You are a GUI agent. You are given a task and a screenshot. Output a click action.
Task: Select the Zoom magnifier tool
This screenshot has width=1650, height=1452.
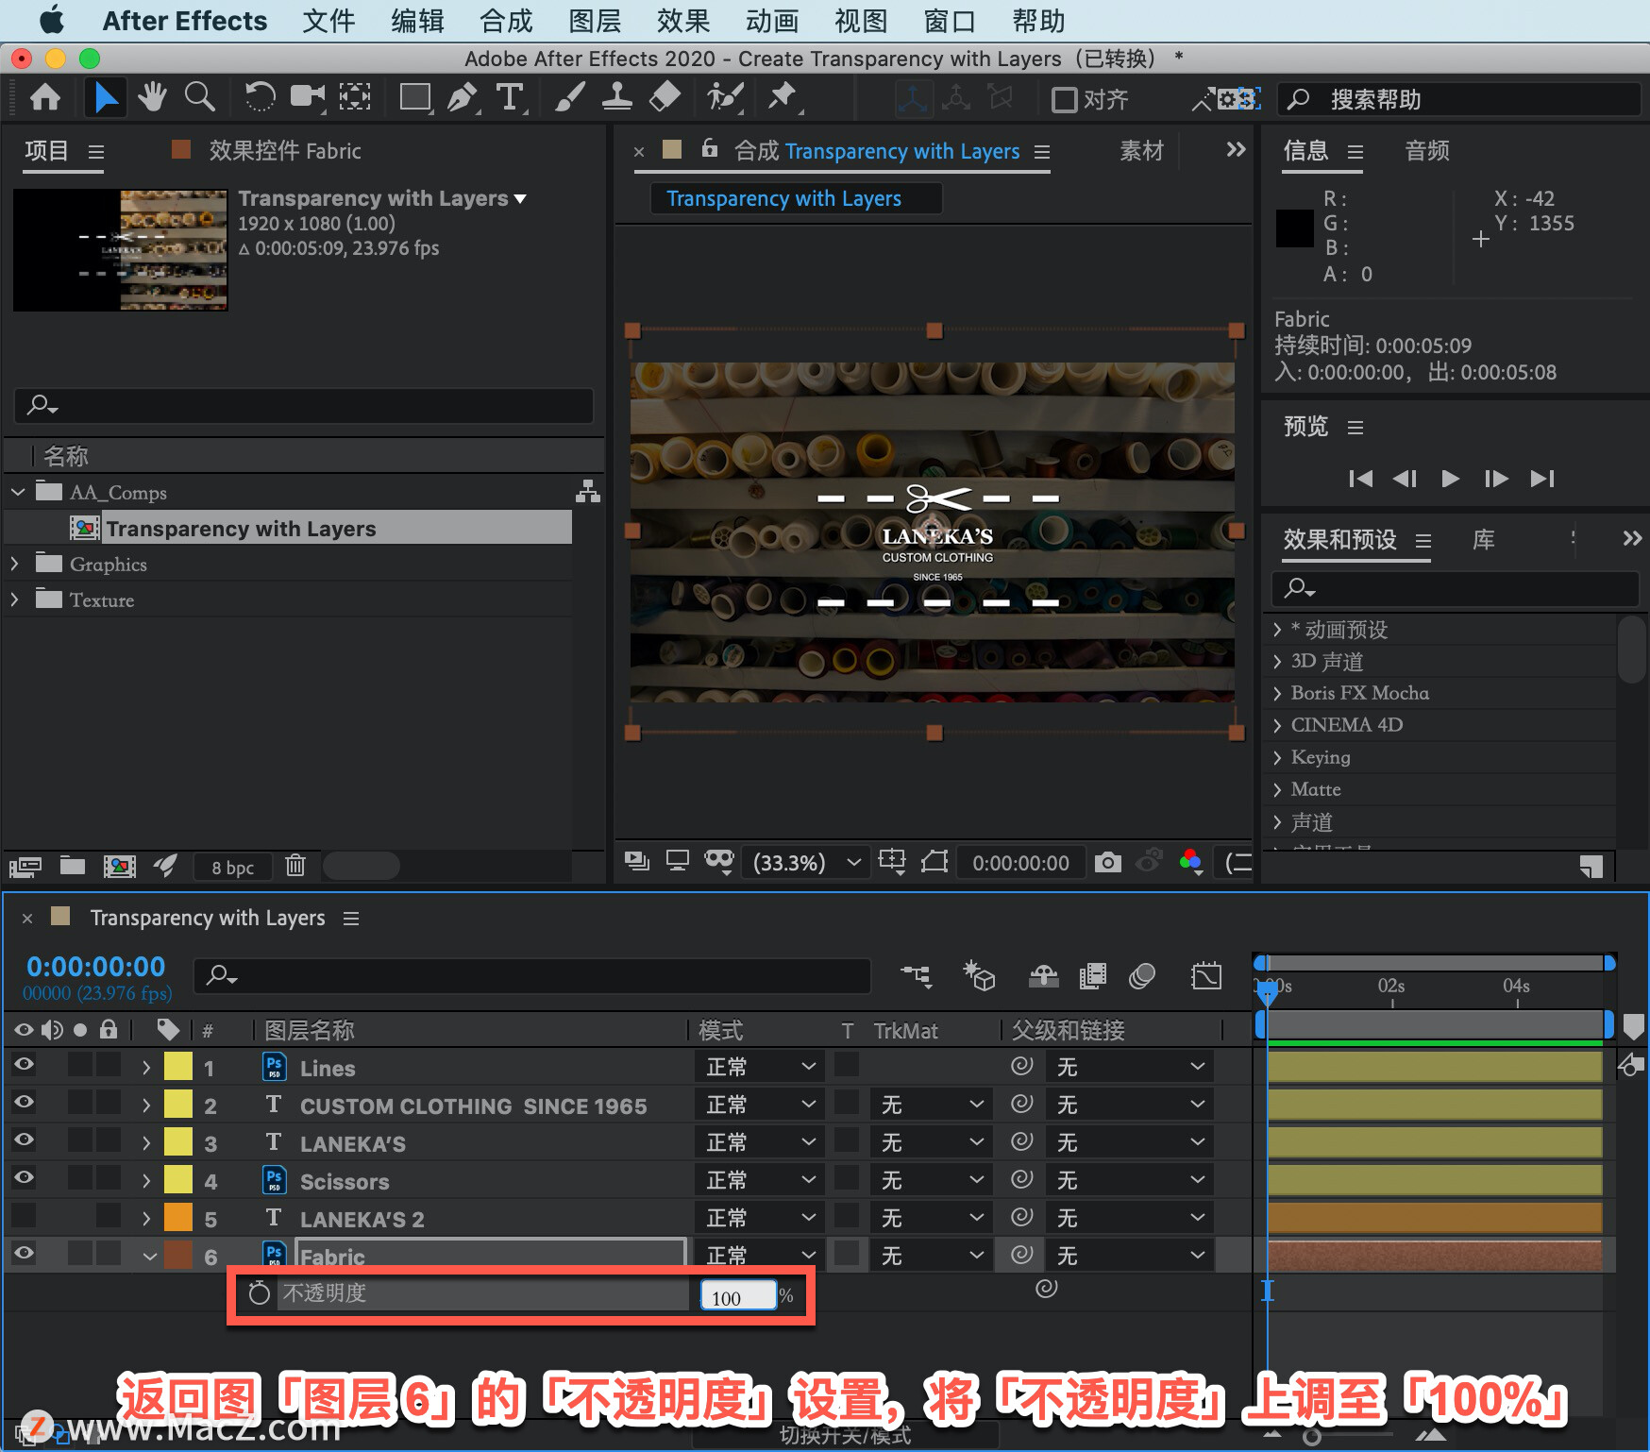coord(199,97)
